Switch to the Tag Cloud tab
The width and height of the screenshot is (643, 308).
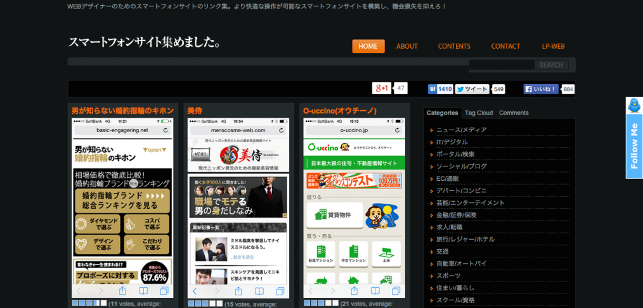tap(479, 113)
